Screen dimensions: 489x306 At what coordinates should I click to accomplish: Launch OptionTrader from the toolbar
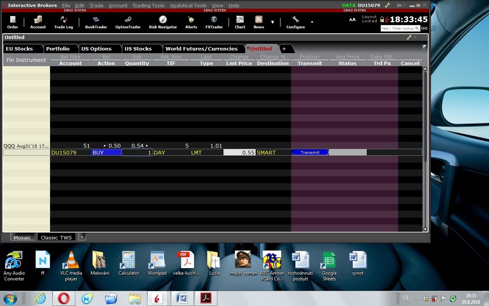[x=128, y=22]
